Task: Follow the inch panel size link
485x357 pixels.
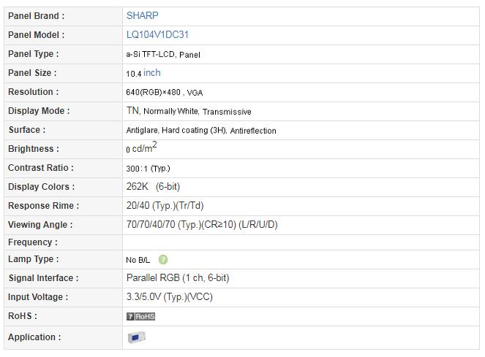Action: click(152, 73)
